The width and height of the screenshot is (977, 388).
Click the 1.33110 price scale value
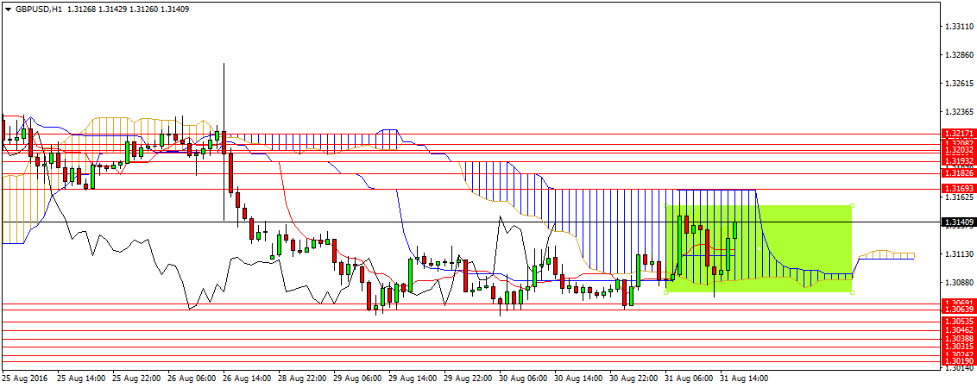[958, 28]
